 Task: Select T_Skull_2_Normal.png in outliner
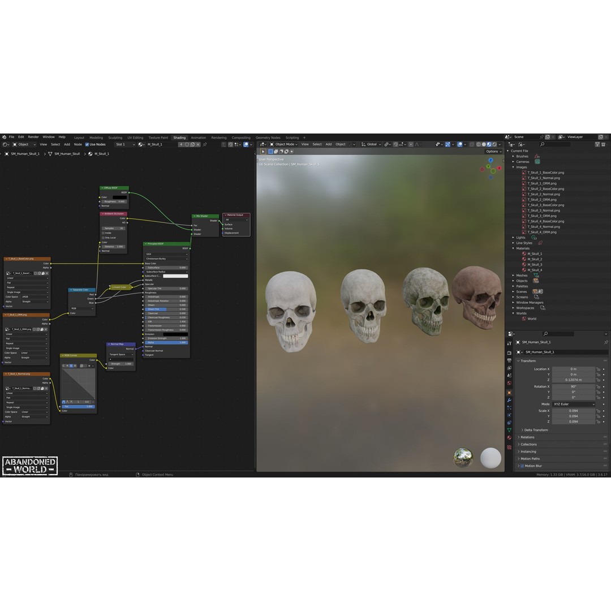pos(544,194)
